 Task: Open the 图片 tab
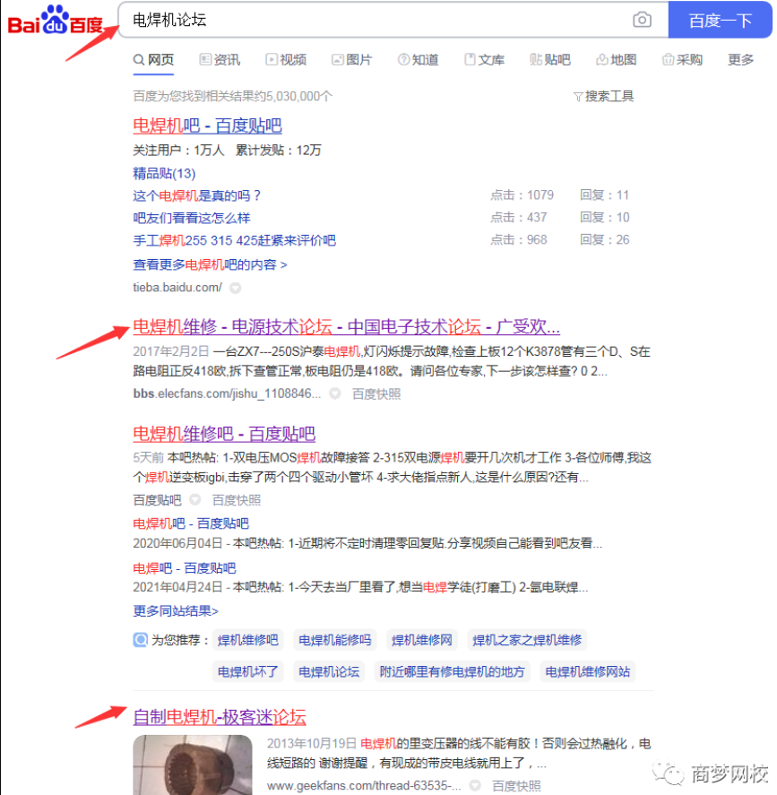tap(352, 60)
